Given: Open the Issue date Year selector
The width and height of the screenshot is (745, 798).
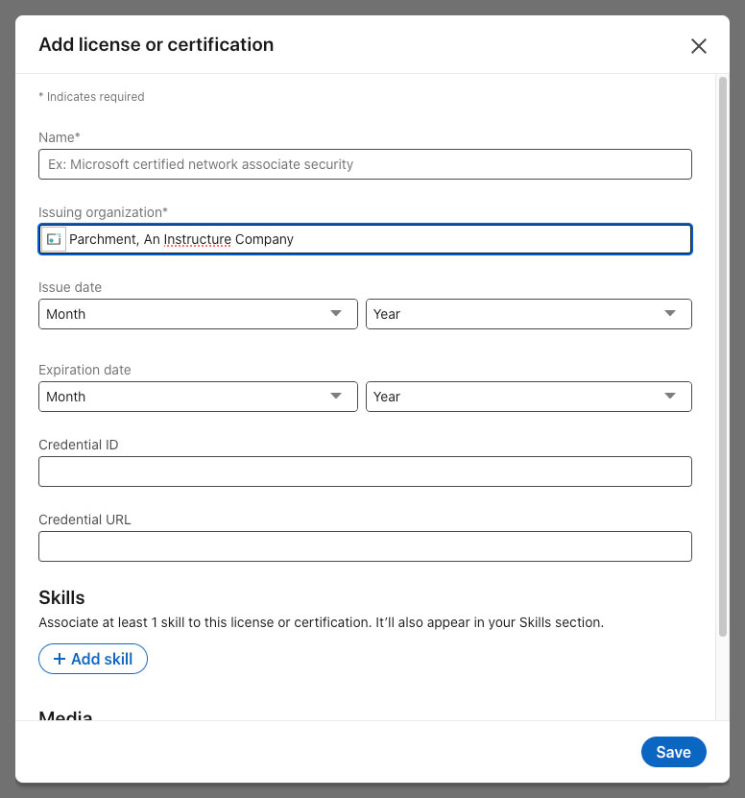Looking at the screenshot, I should [529, 314].
